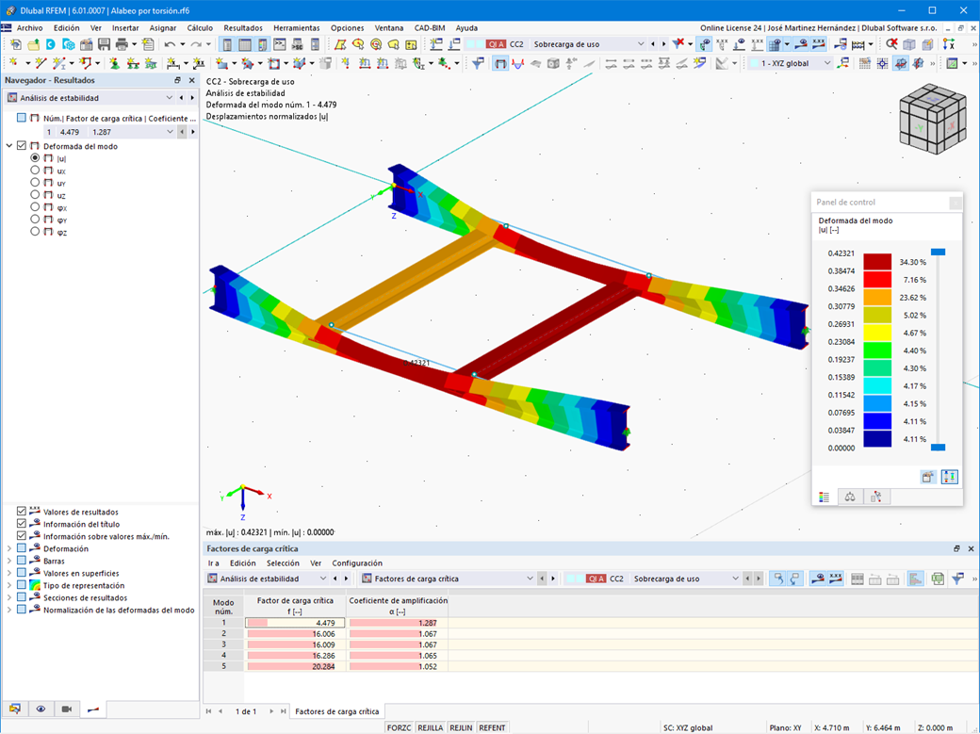Open the results tab icon in navigator
980x734 pixels.
coord(93,709)
